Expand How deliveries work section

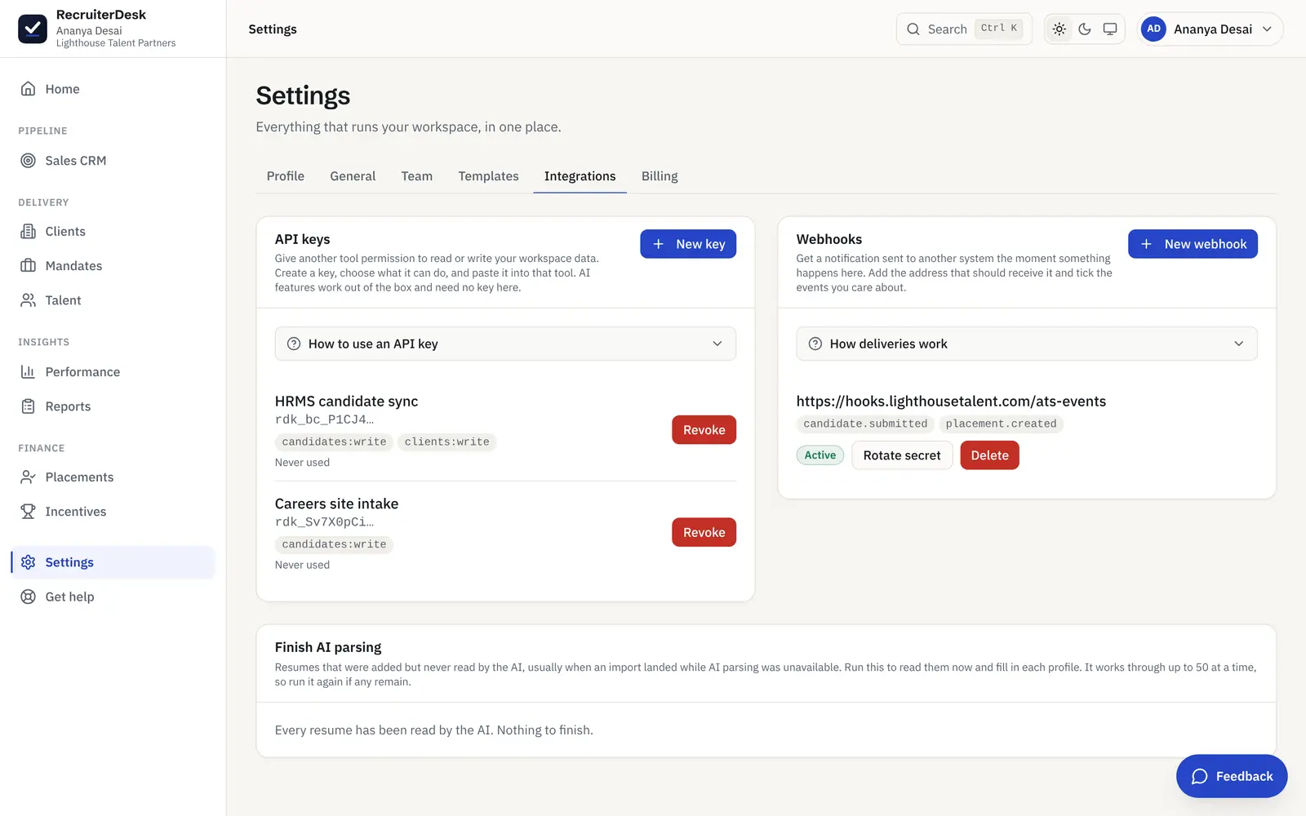click(1027, 344)
